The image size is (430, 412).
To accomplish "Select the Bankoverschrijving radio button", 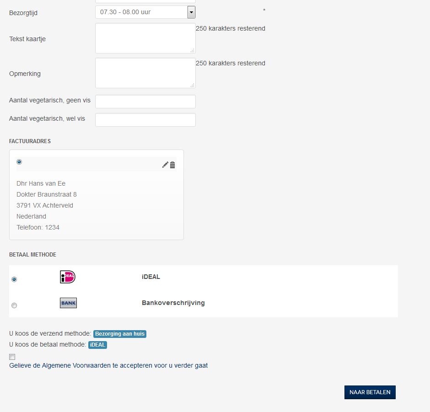I will coord(14,305).
